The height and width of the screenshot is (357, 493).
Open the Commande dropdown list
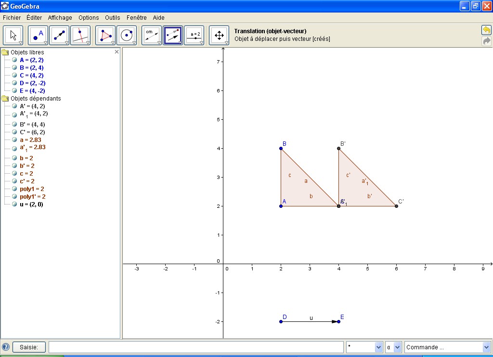tap(487, 347)
